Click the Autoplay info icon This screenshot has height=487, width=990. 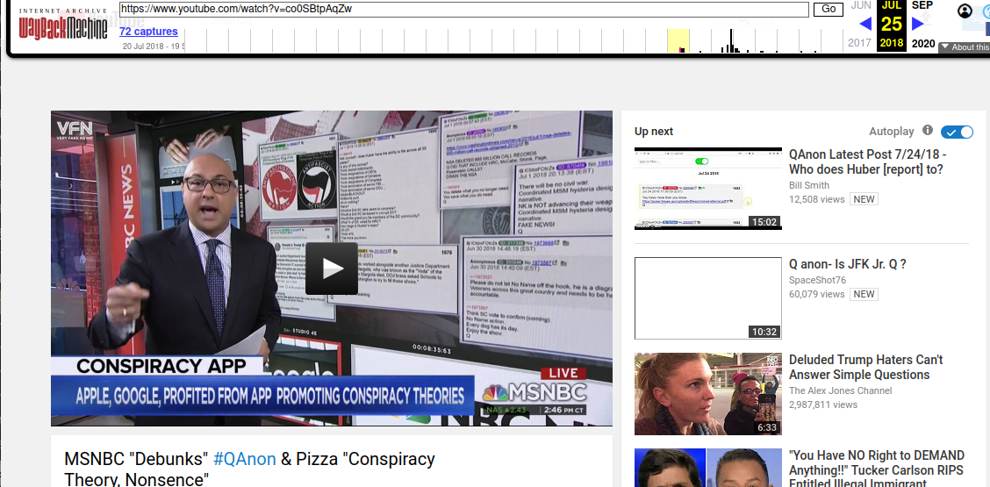[x=928, y=130]
